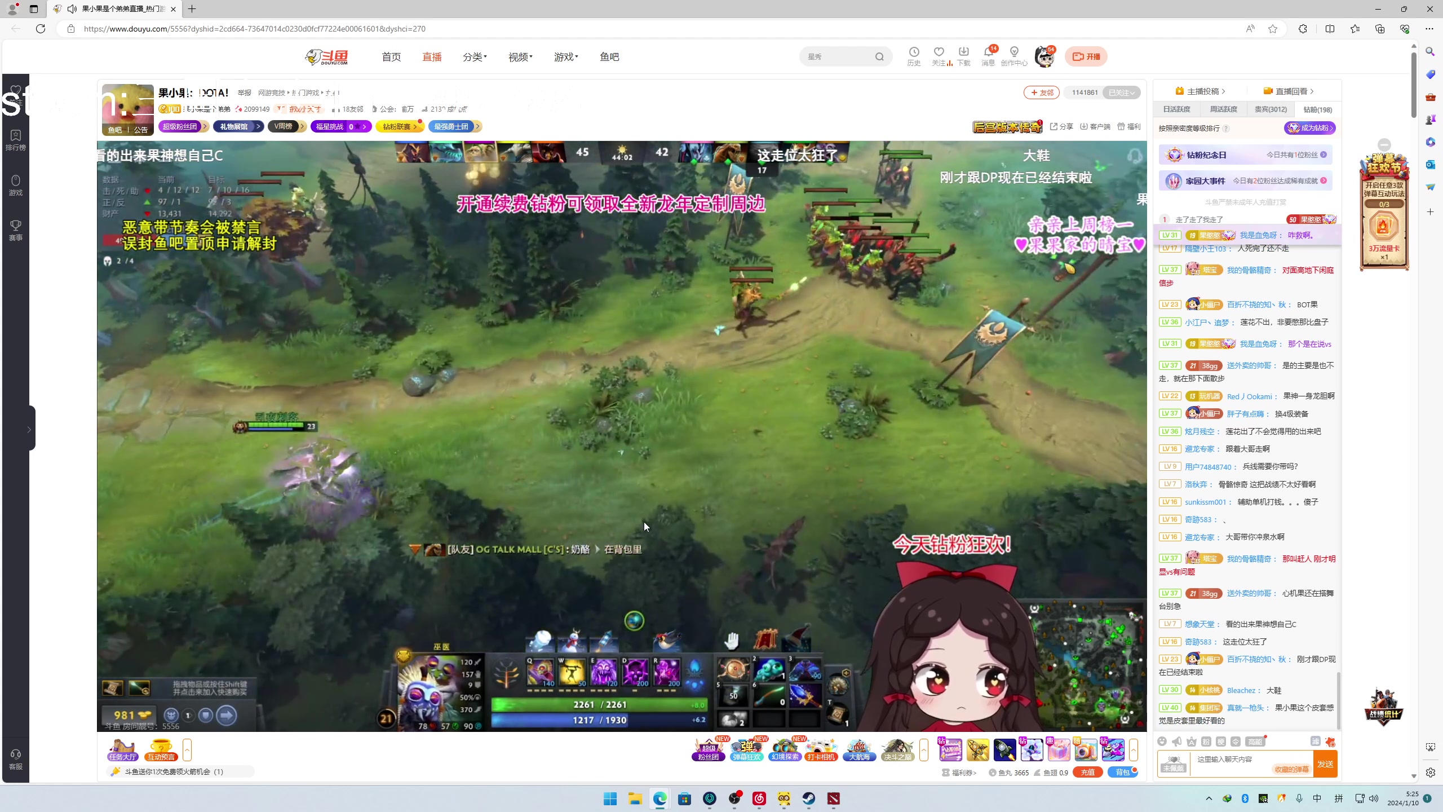
Task: Expand the activity icons list with orange chevron
Action: 923,749
